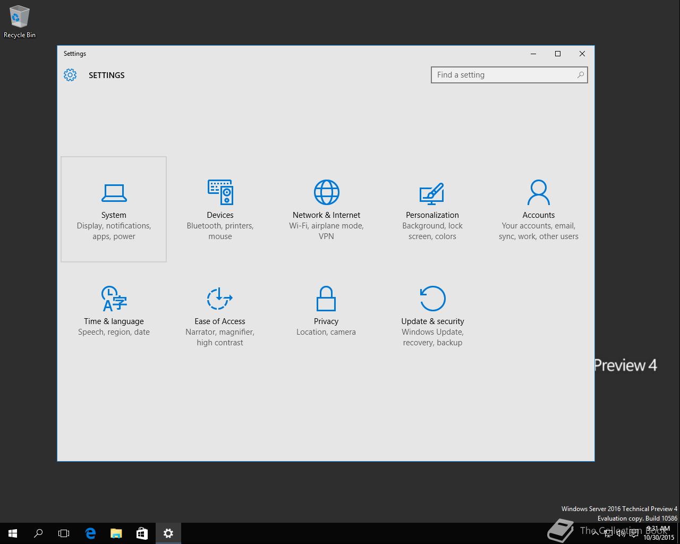Open the Accounts settings category

[539, 209]
